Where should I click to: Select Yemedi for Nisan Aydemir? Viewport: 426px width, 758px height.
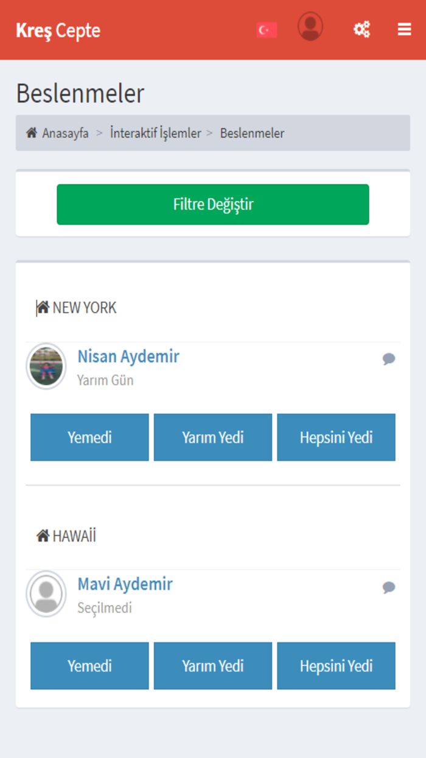pyautogui.click(x=89, y=437)
